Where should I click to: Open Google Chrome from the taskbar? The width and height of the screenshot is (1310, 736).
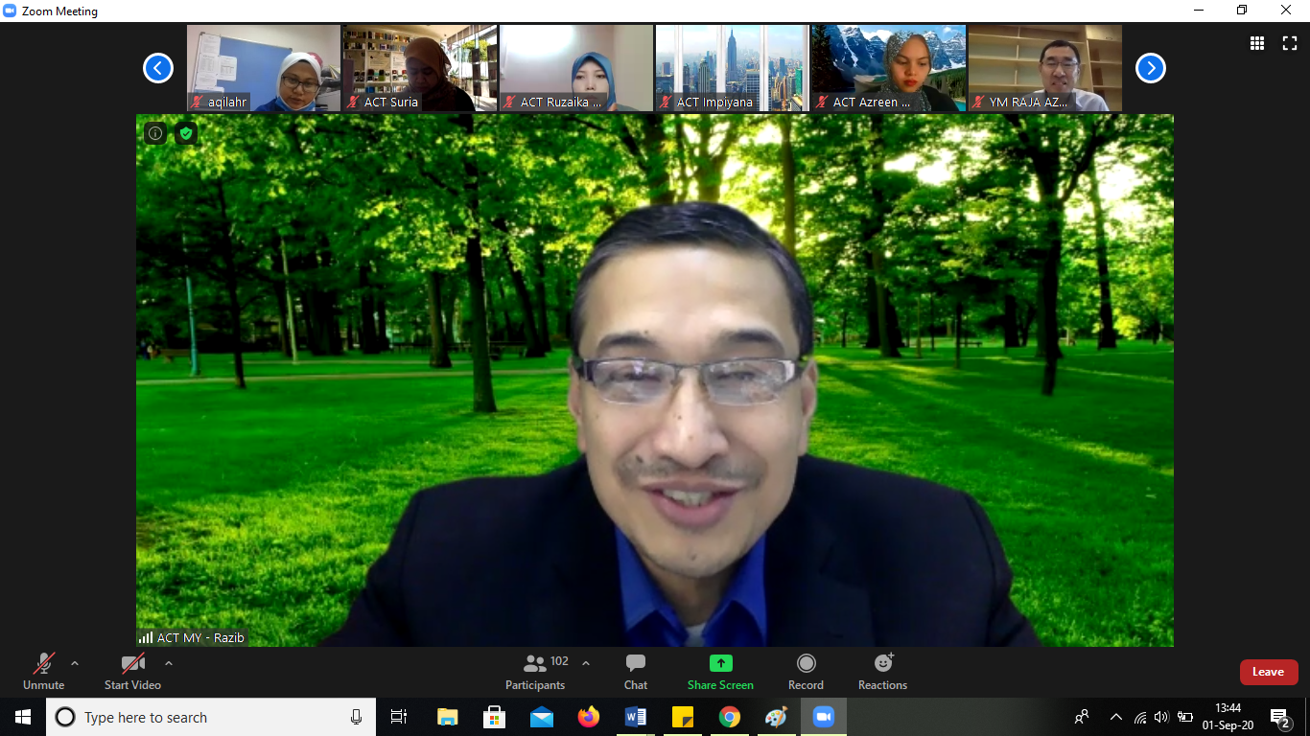coord(730,717)
